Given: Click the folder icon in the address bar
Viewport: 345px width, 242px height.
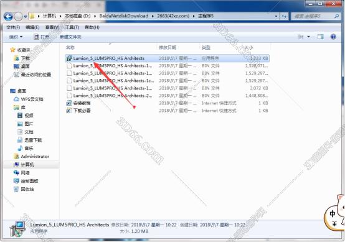Looking at the screenshot, I should coord(32,16).
